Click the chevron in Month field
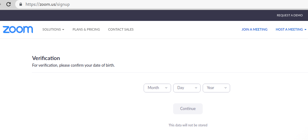The height and width of the screenshot is (140, 308). click(166, 88)
